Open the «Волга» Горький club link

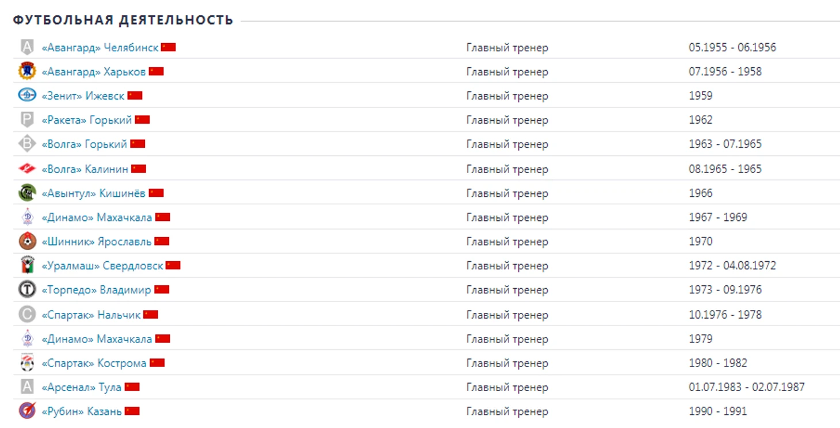[84, 144]
